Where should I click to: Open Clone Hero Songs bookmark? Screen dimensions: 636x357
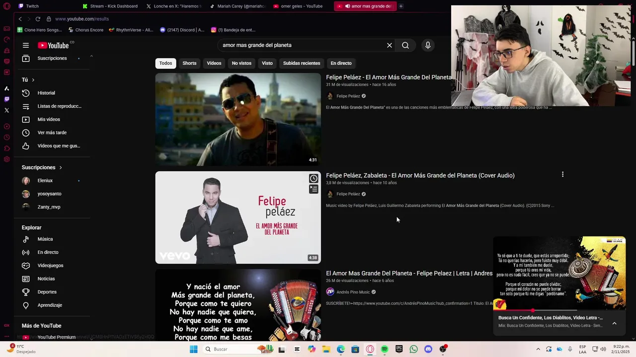(39, 30)
